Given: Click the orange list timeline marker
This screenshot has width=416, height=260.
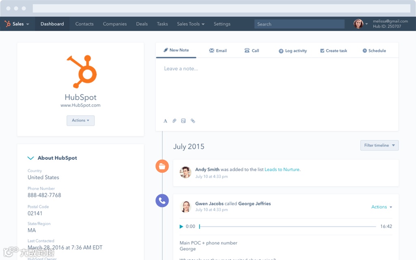Looking at the screenshot, I should pos(162,166).
